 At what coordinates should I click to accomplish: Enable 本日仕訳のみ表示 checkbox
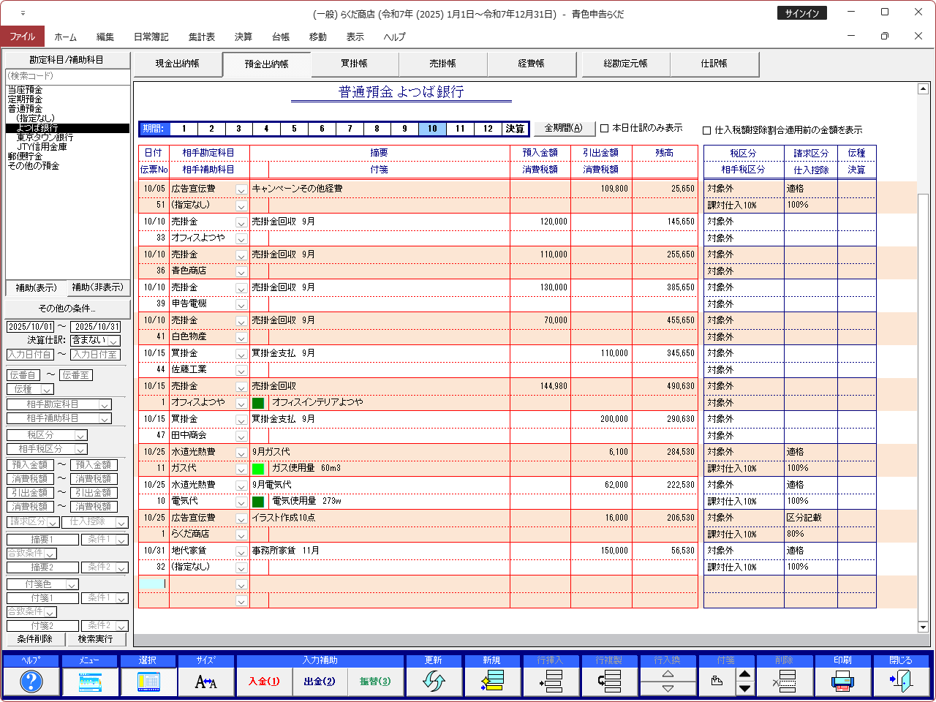pos(605,129)
